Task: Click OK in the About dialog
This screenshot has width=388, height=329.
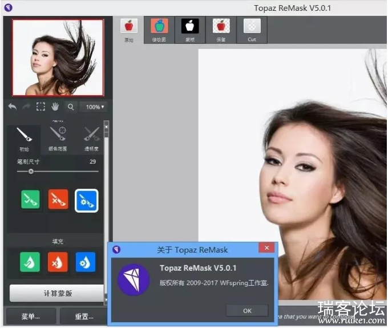Action: coord(247,311)
